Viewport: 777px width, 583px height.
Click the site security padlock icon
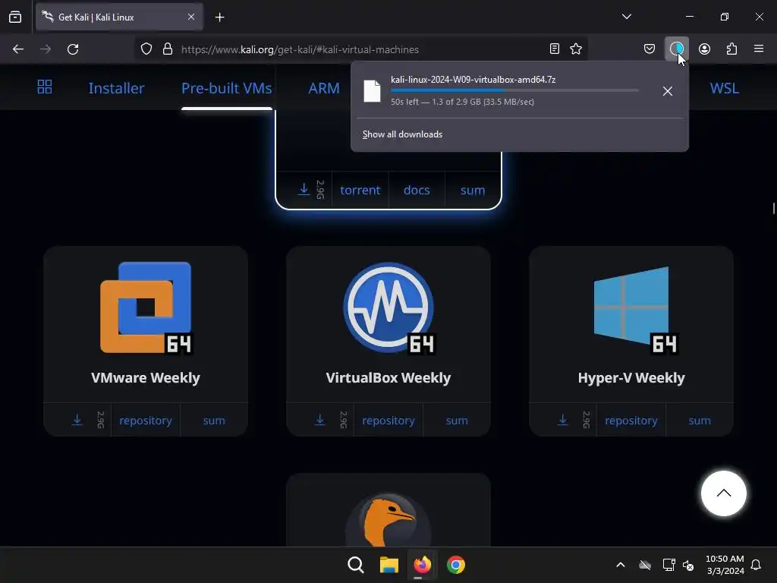[168, 49]
